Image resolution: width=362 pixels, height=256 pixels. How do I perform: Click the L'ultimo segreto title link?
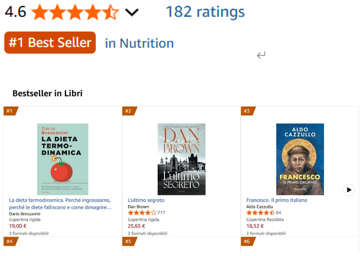coord(146,200)
